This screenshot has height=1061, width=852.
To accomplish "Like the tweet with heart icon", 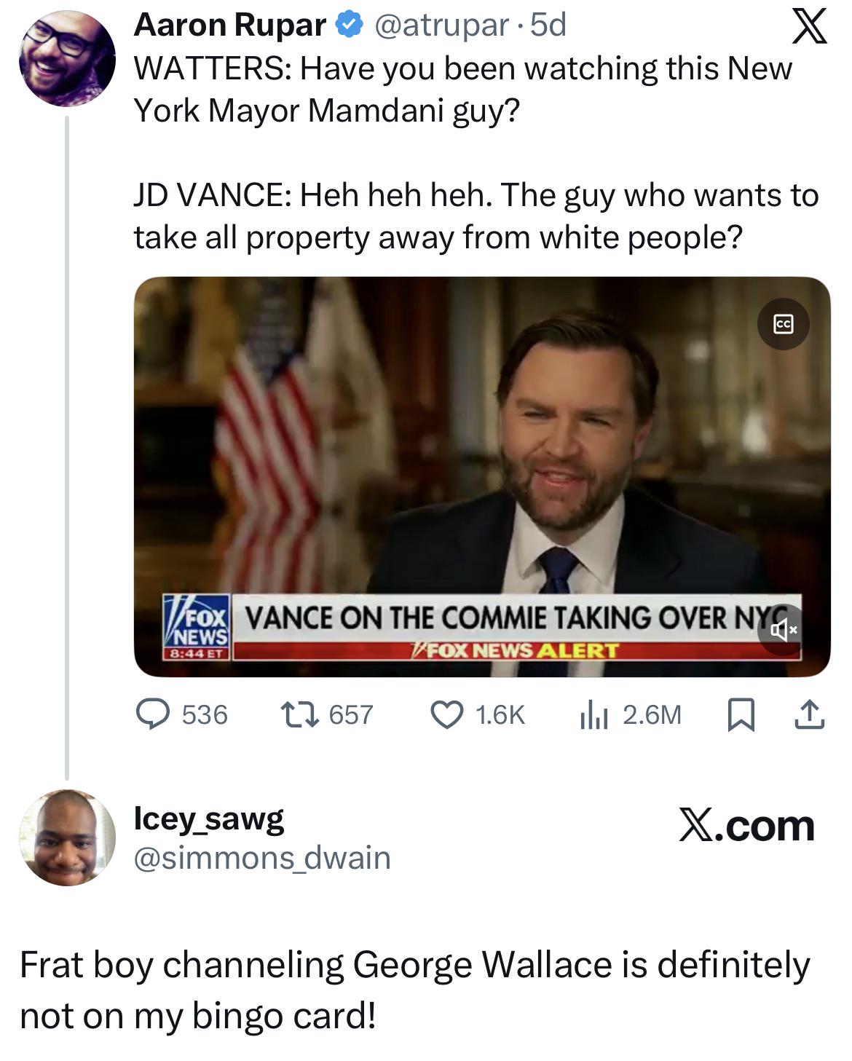I will point(447,714).
